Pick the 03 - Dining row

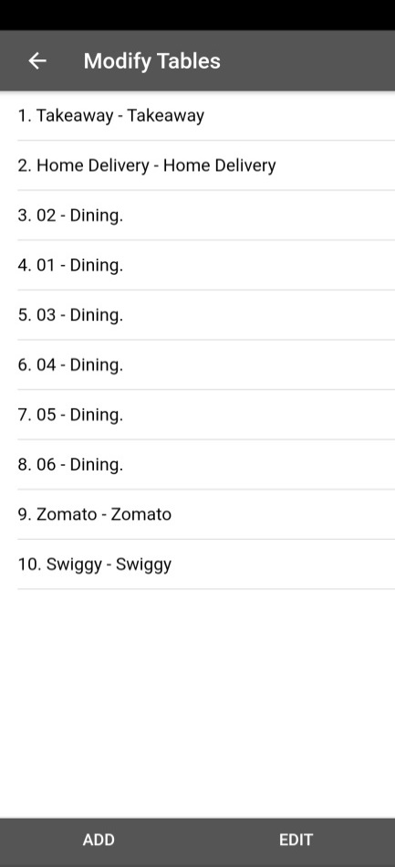(197, 314)
